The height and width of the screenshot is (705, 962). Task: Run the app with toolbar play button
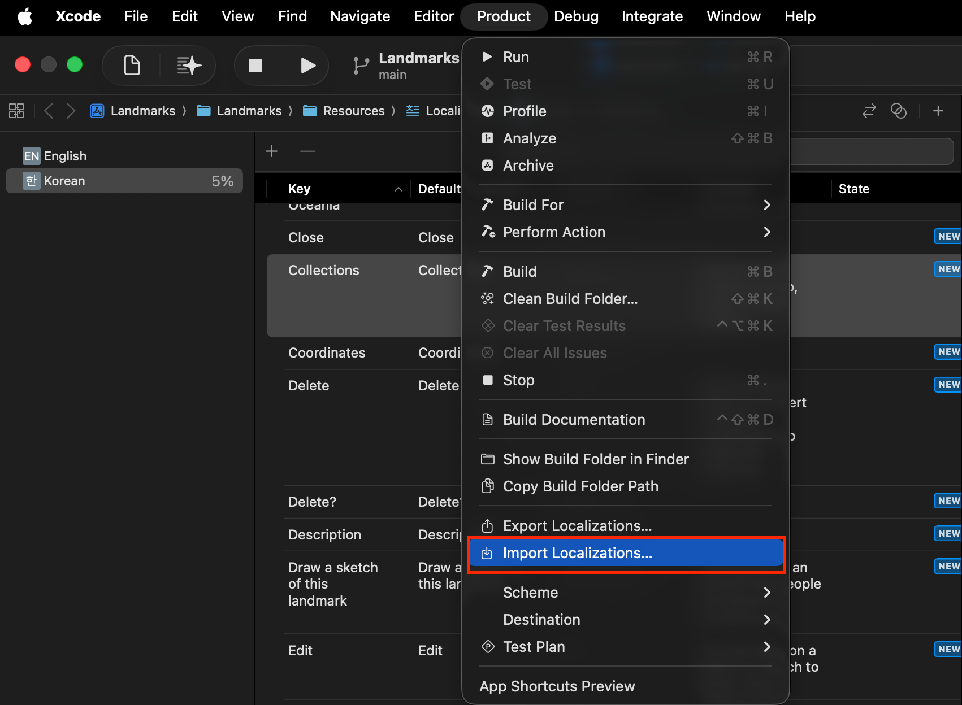(307, 66)
